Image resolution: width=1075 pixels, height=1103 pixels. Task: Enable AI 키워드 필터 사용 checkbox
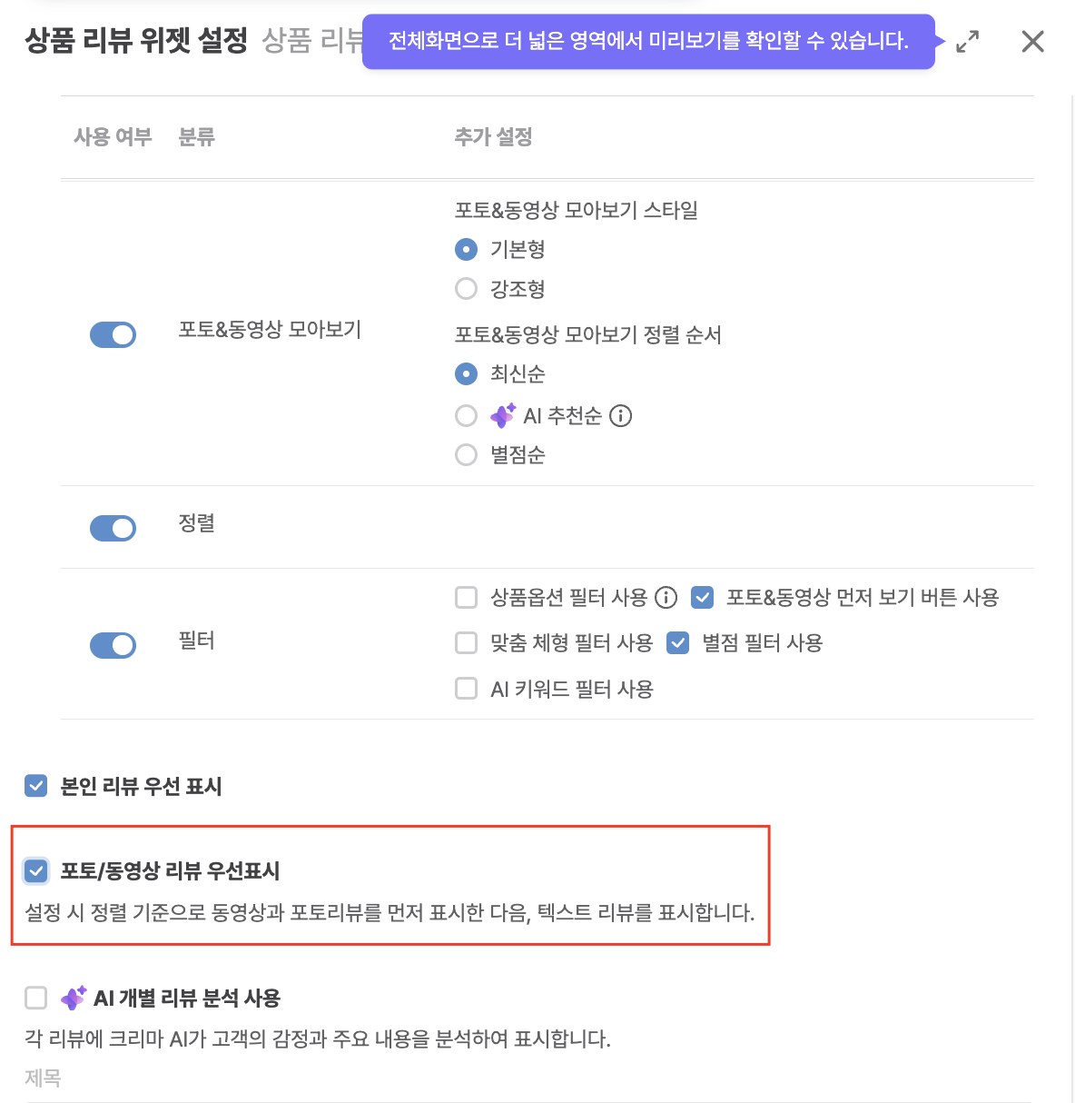(466, 689)
